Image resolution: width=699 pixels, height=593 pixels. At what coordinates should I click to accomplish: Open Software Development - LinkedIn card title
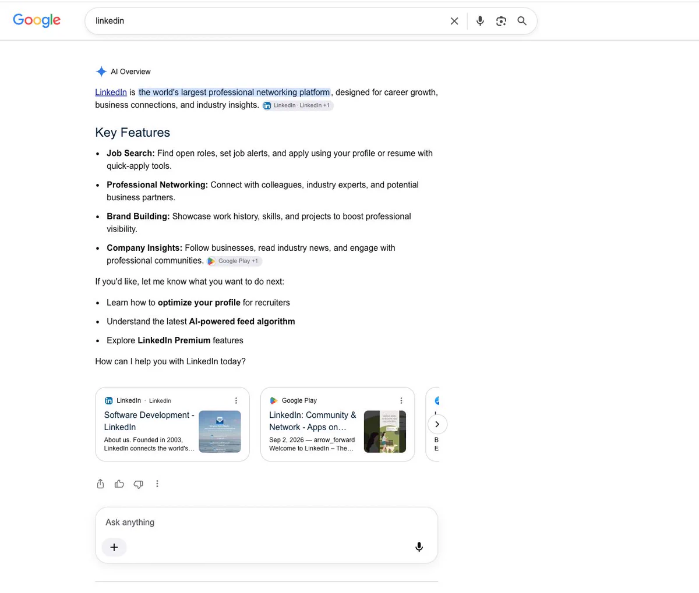[149, 421]
